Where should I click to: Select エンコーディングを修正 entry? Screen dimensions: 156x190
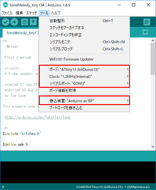pos(84,35)
